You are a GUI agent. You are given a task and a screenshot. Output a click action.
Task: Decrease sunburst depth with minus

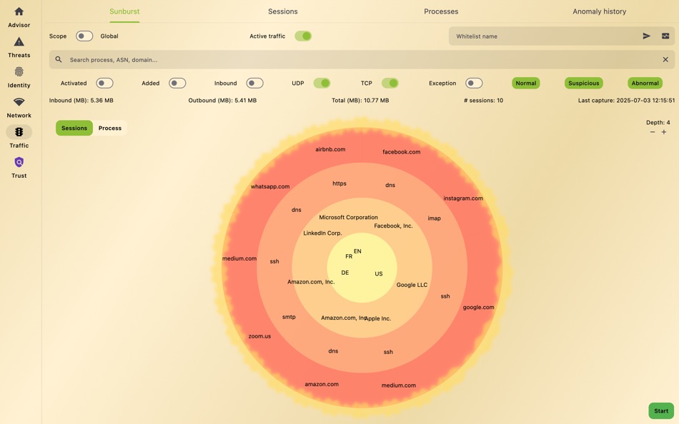pos(653,132)
